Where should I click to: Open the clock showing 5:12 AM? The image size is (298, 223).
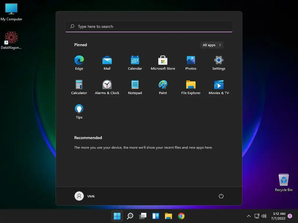(x=278, y=216)
